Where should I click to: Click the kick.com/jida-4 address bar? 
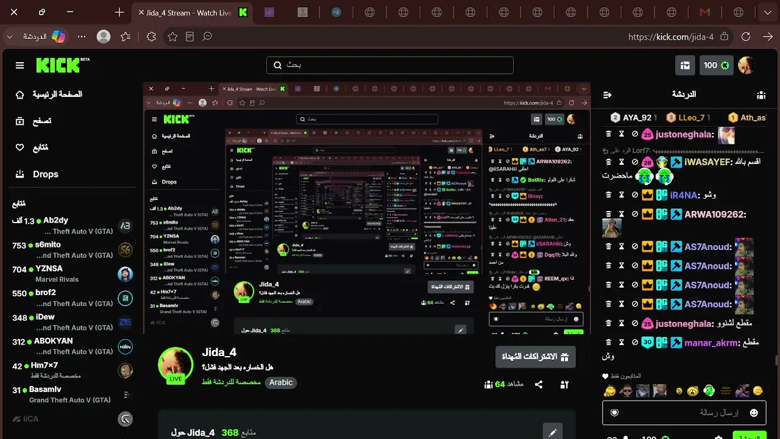(670, 37)
